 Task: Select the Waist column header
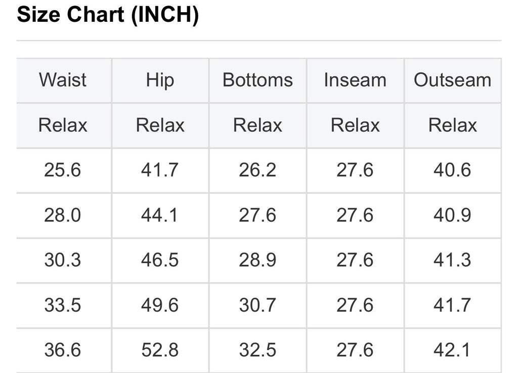[63, 80]
